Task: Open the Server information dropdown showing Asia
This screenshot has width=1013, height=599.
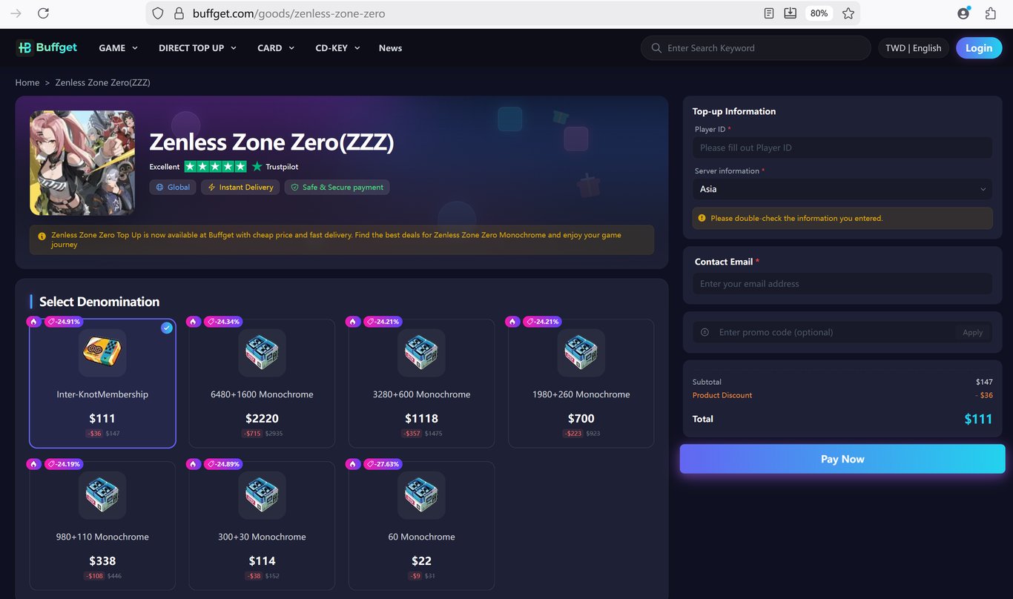Action: [842, 189]
